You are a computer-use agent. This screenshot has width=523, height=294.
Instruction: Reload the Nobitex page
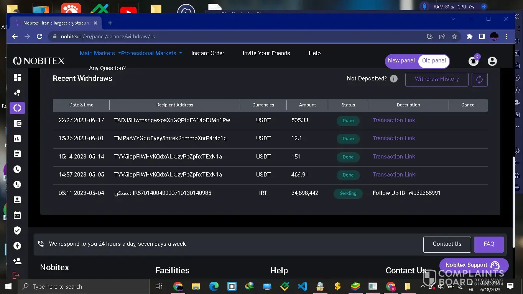(39, 36)
